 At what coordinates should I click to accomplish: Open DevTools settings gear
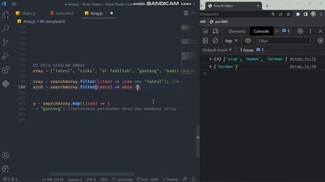click(x=300, y=31)
